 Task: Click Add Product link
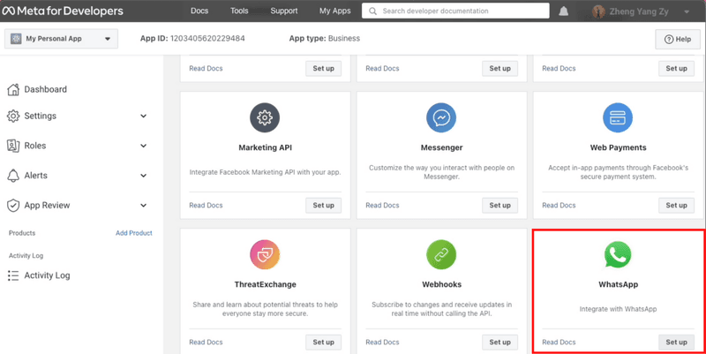click(x=134, y=233)
